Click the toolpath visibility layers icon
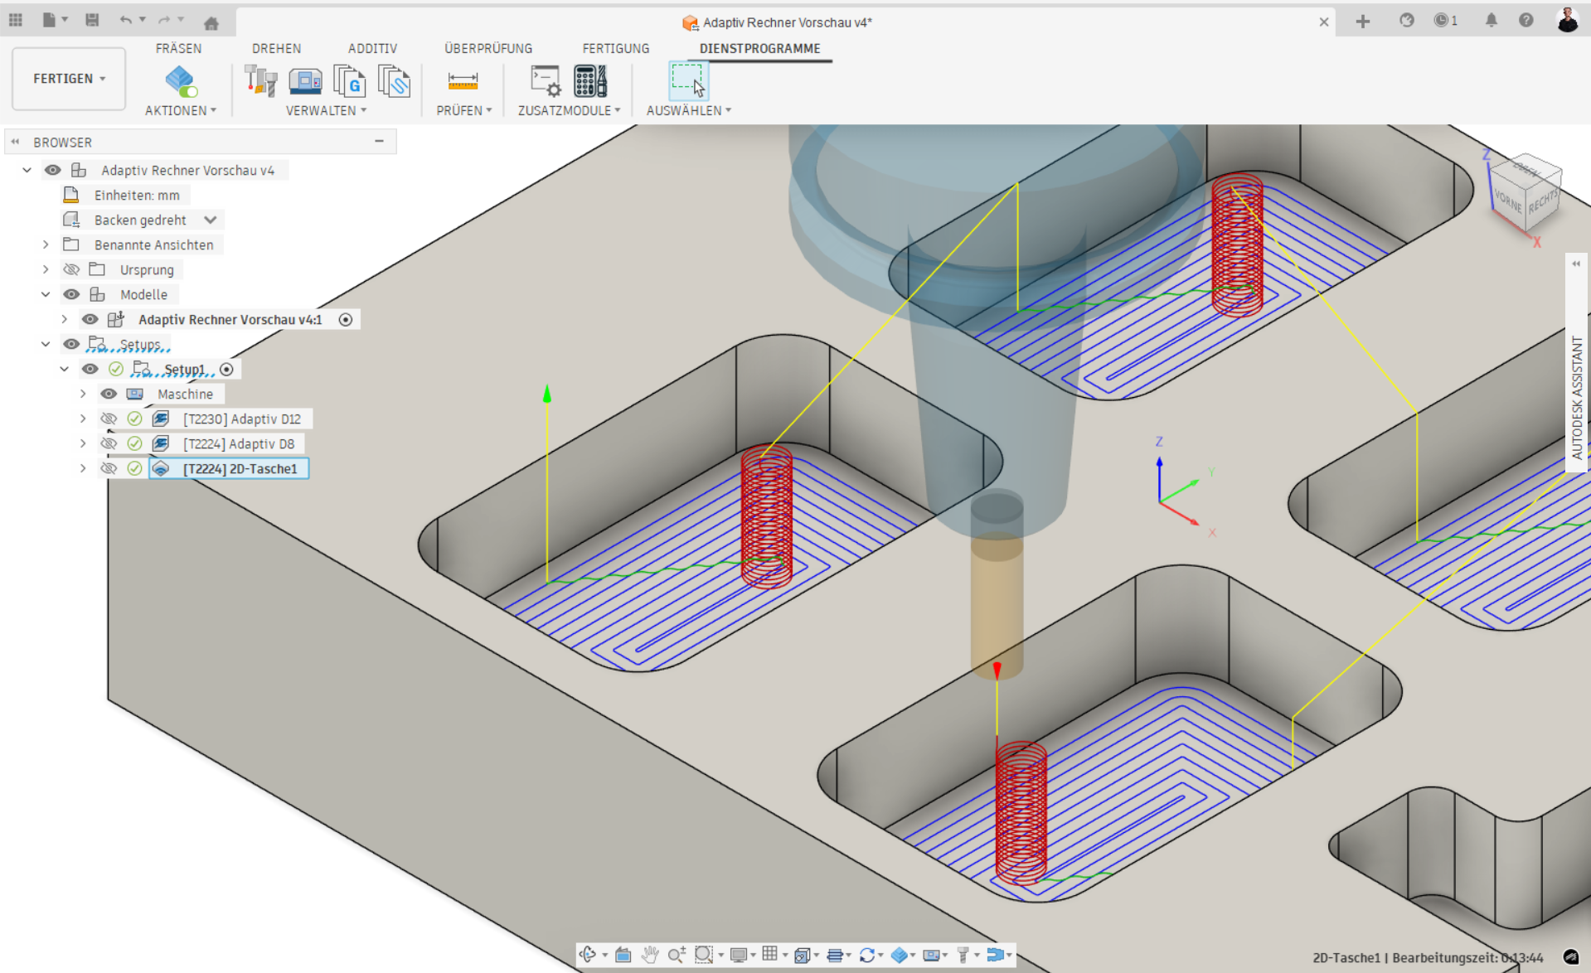This screenshot has width=1591, height=973. [835, 955]
